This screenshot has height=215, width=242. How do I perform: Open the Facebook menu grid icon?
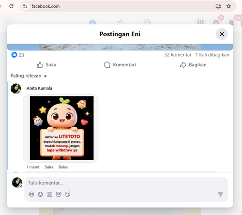[200, 22]
